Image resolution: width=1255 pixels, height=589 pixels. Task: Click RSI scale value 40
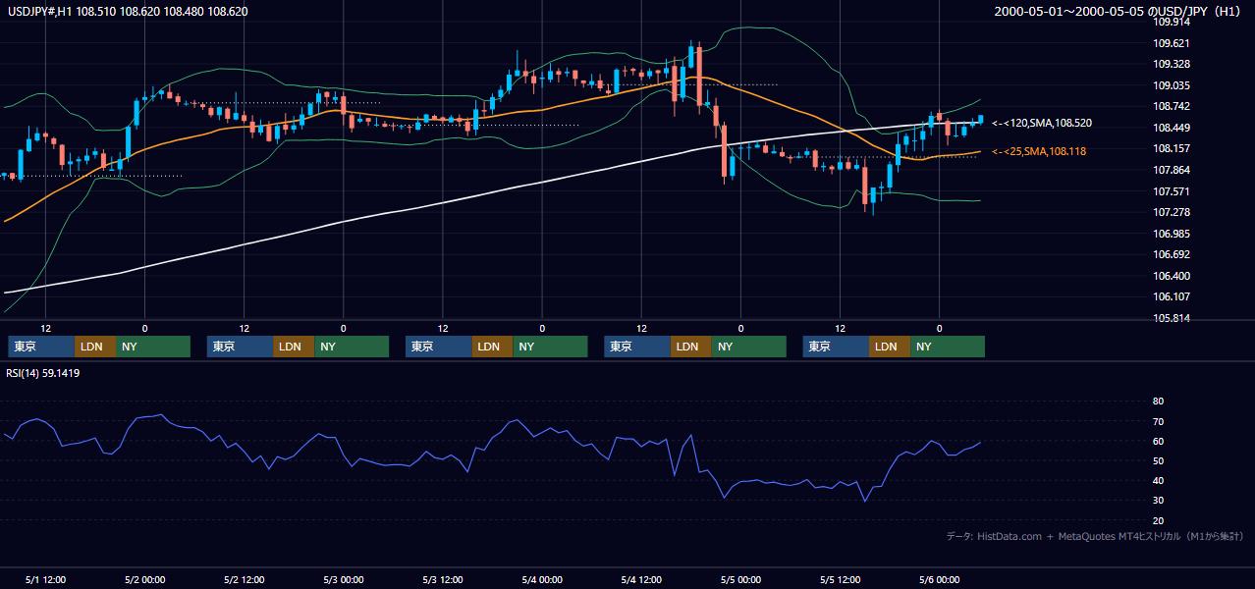click(x=1158, y=481)
